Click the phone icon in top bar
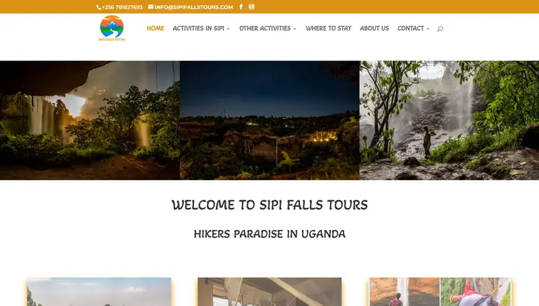539x306 pixels. point(98,7)
